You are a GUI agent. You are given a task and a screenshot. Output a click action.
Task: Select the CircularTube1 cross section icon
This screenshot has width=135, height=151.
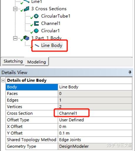click(x=36, y=16)
